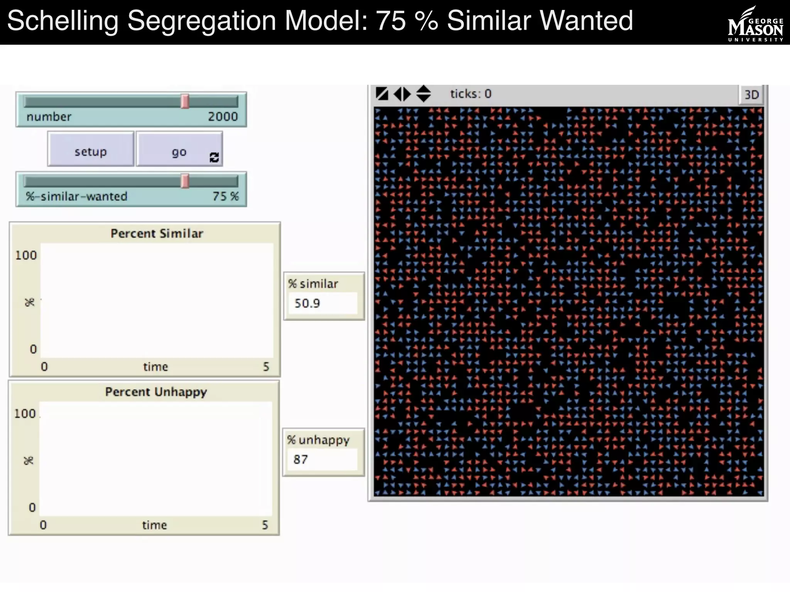Screen dimensions: 790x592
Task: Click the diagonal resize view icon
Action: (382, 94)
